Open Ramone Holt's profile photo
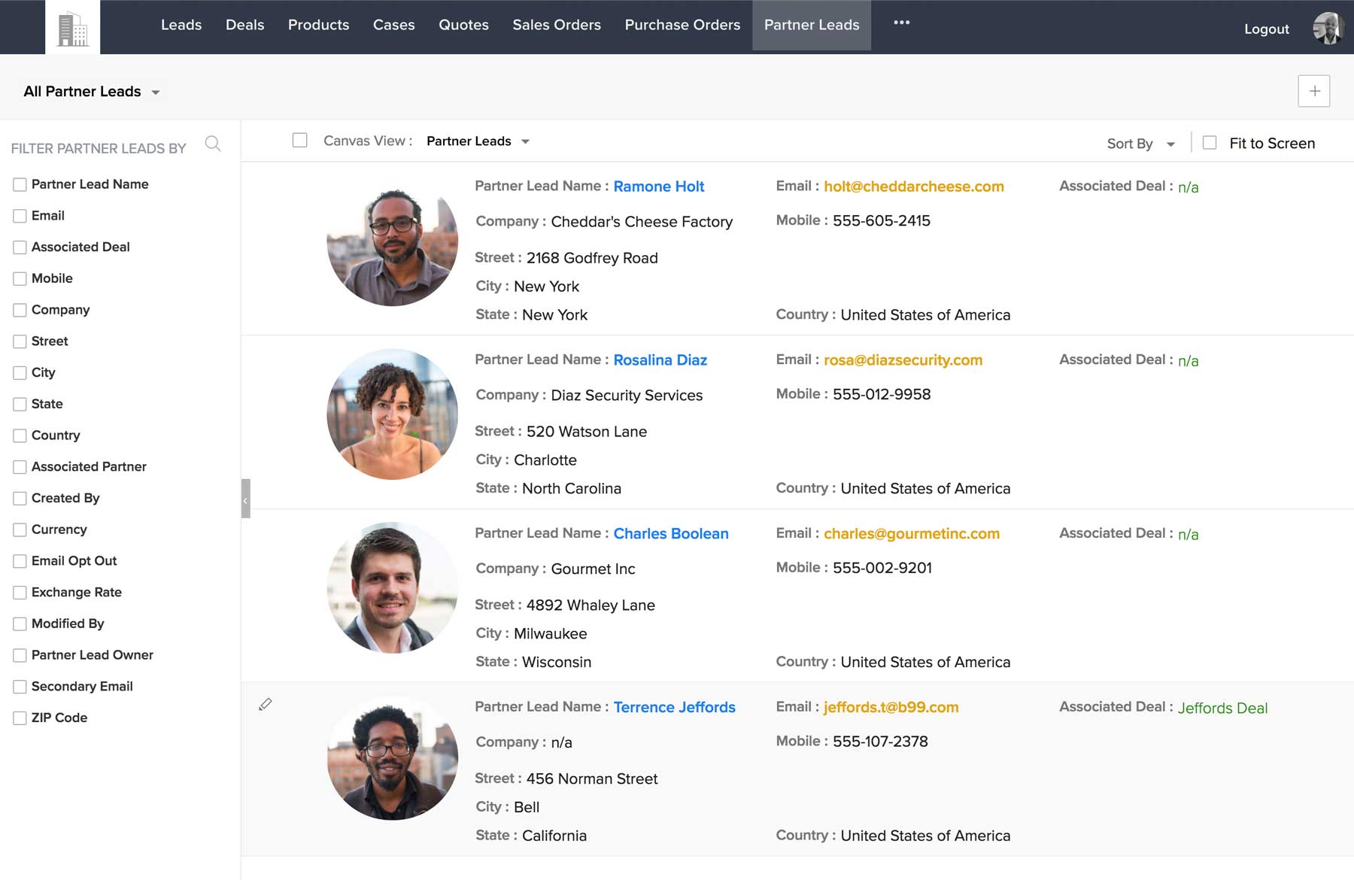Screen dimensions: 1354x880 click(392, 241)
